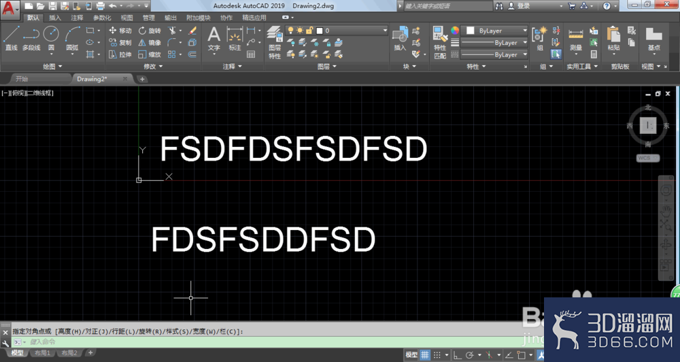This screenshot has height=362, width=680.
Task: Click the Explode box icon
Action: 192,43
